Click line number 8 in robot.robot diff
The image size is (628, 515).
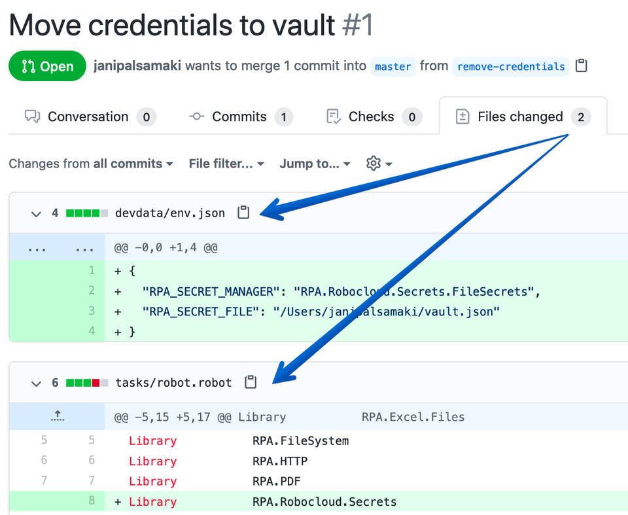92,501
